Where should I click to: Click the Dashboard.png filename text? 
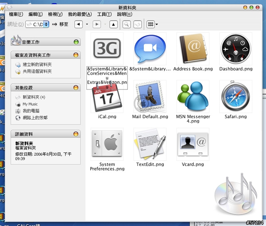(x=236, y=69)
